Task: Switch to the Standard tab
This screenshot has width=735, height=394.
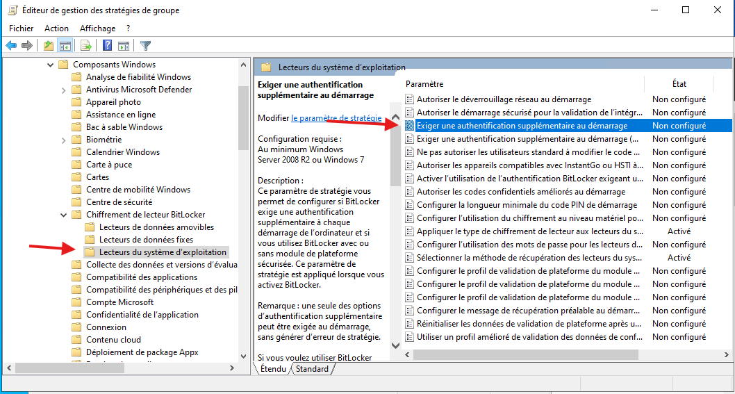Action: (312, 369)
